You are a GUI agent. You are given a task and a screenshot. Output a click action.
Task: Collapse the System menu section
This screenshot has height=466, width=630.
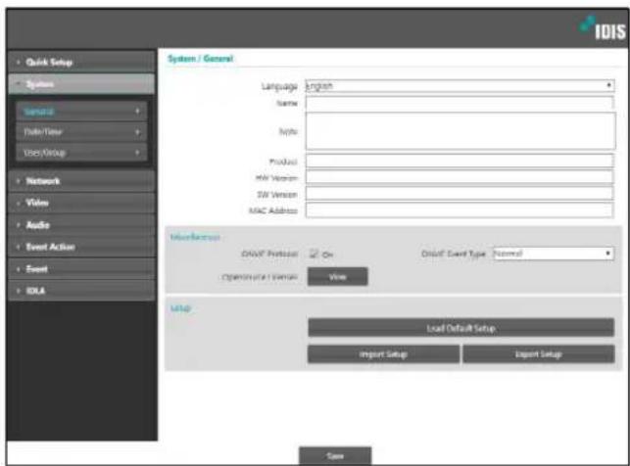point(81,84)
